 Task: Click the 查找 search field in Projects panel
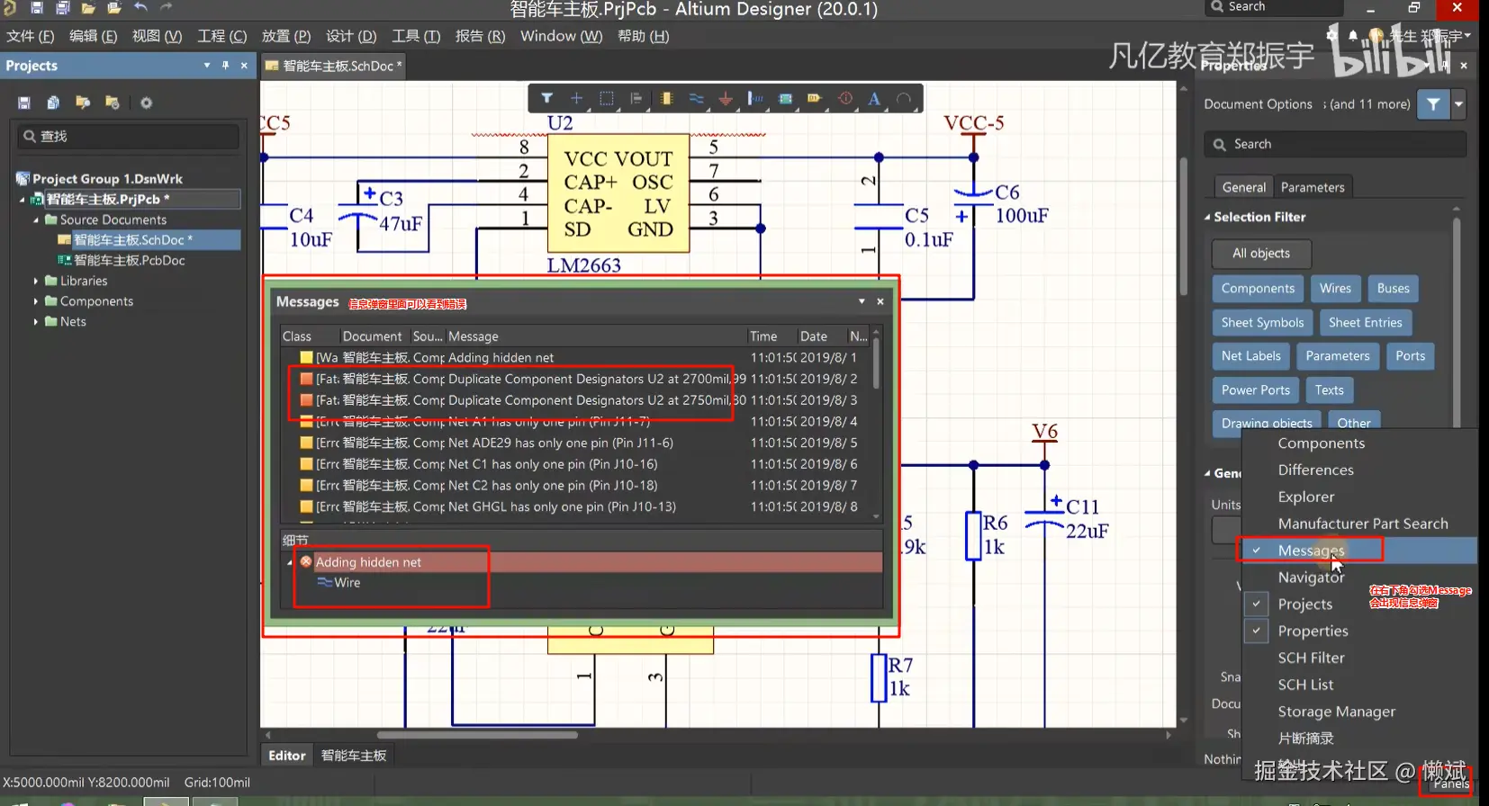[128, 136]
